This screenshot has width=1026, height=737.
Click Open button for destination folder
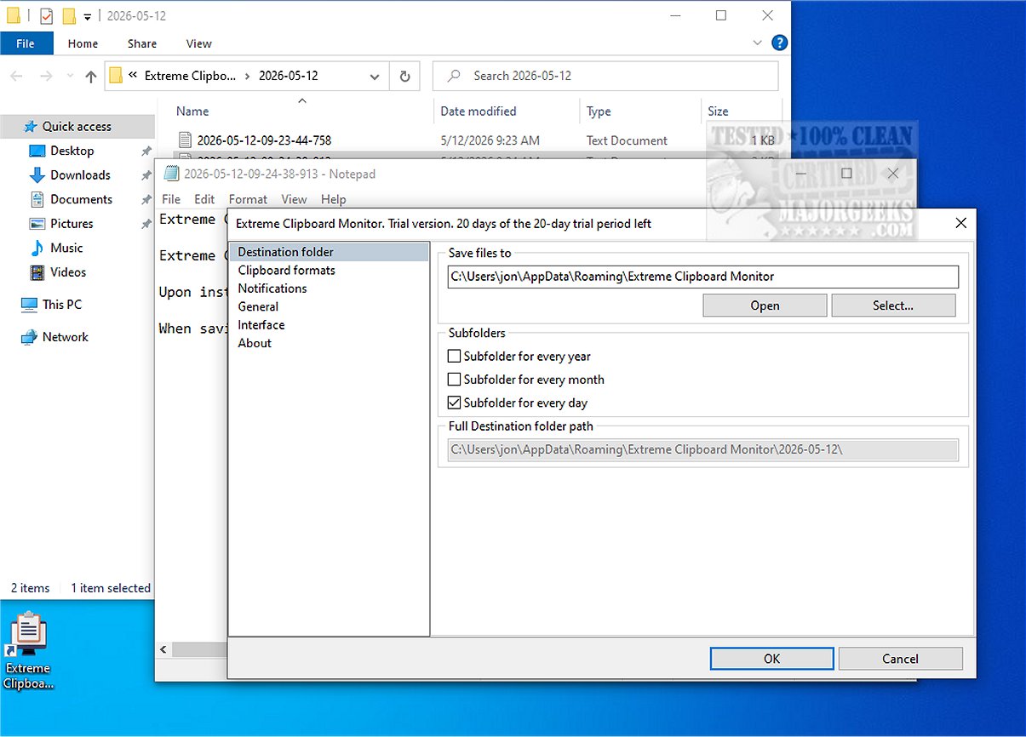pyautogui.click(x=765, y=306)
